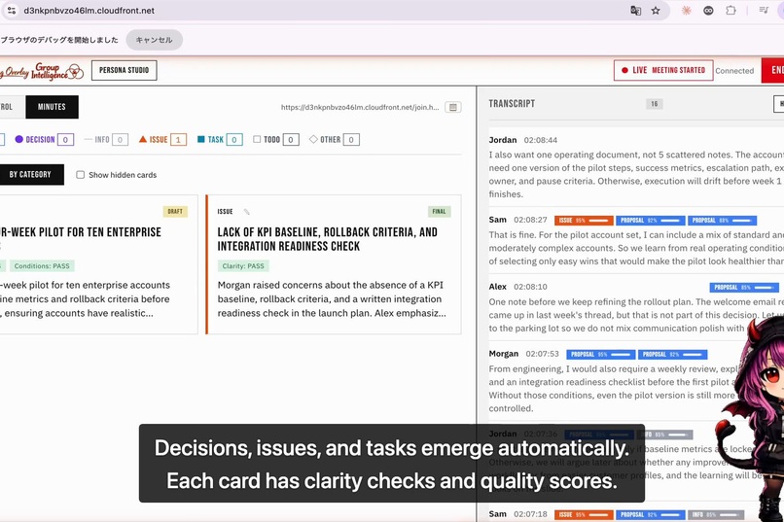Click Morgan's "From engineering" transcript text
Viewport: 784px width, 522px height.
(x=614, y=389)
